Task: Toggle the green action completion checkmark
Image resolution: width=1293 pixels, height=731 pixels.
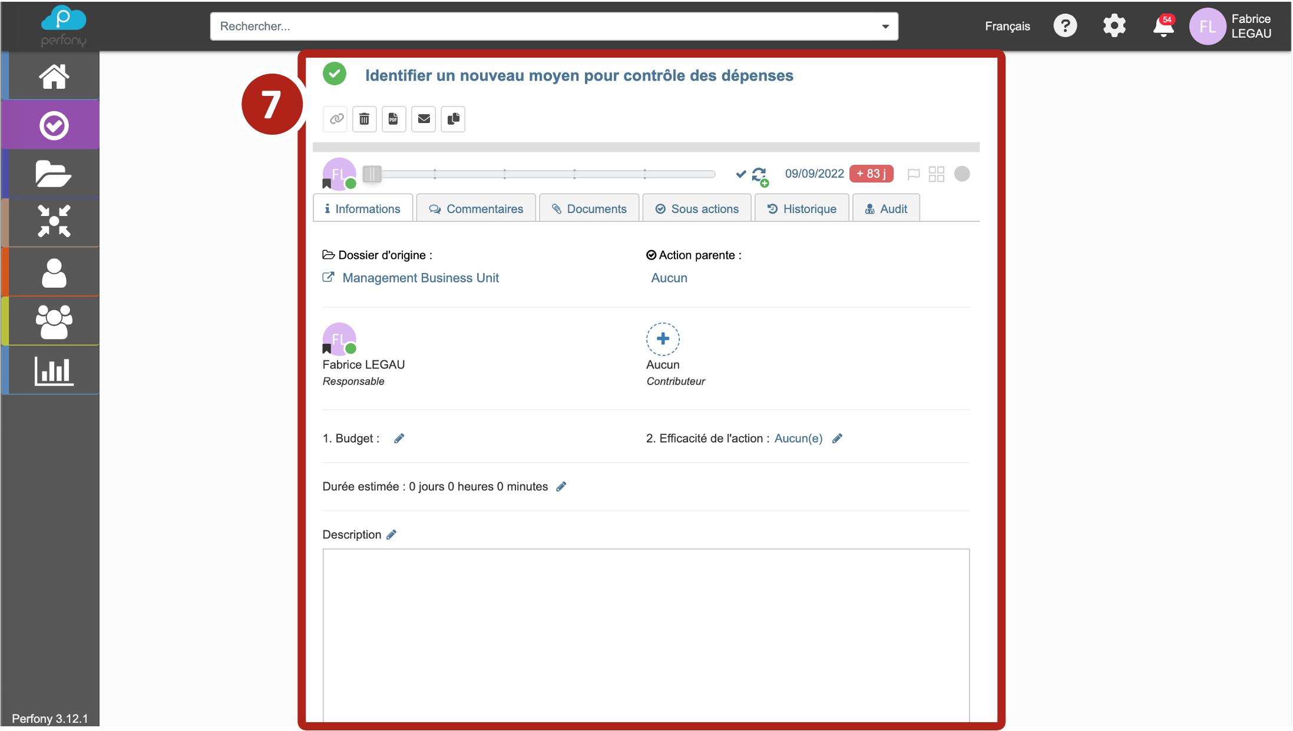Action: (335, 74)
